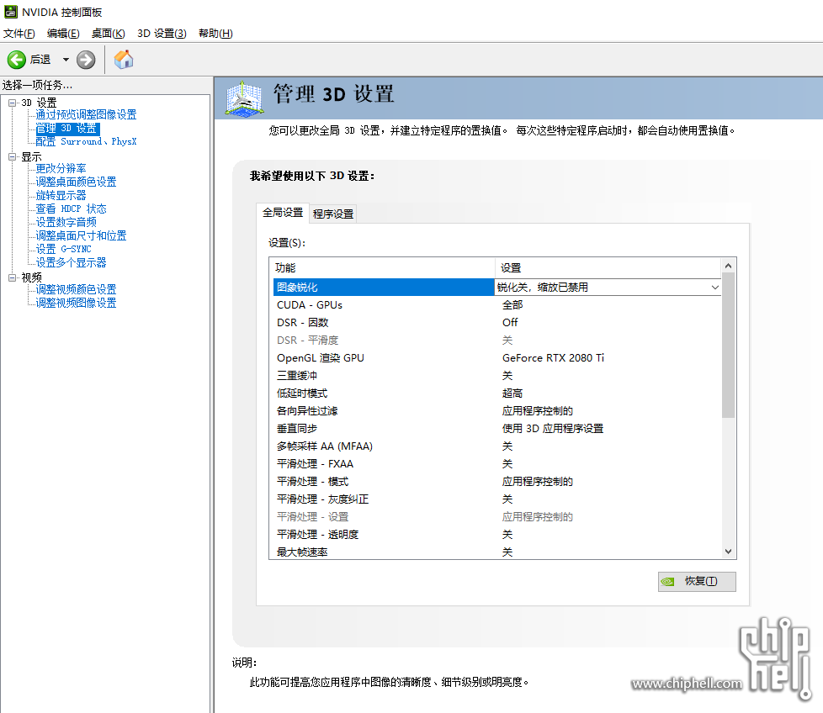The image size is (823, 713).
Task: Open 通过预览调整图像设置 link
Action: pos(86,114)
